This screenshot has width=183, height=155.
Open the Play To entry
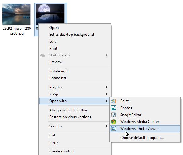[x=75, y=87]
